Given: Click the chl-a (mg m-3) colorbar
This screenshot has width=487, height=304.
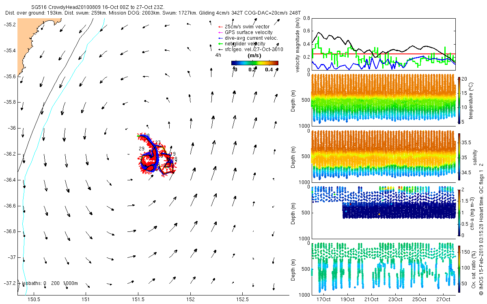Looking at the screenshot, I should click(459, 212).
